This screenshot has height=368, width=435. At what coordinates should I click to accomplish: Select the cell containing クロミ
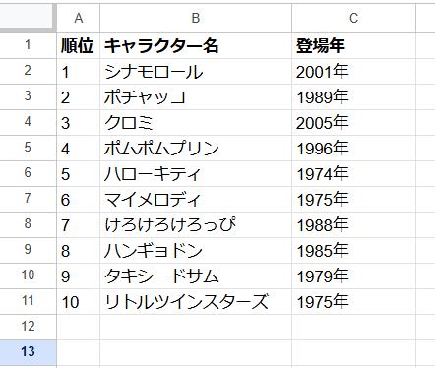(x=196, y=123)
